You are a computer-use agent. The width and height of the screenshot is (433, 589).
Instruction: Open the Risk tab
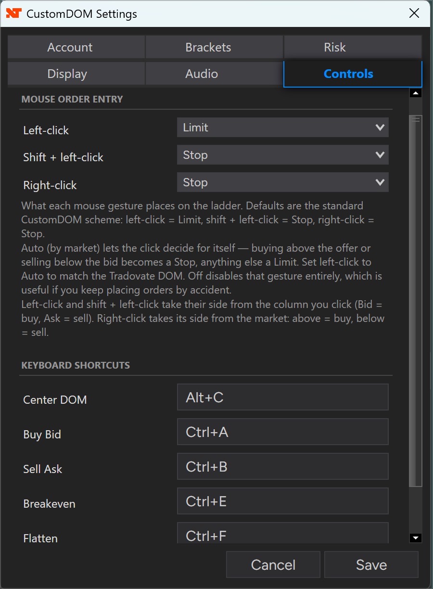(x=353, y=47)
